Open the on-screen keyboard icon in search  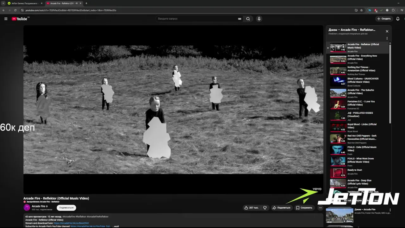click(x=240, y=19)
